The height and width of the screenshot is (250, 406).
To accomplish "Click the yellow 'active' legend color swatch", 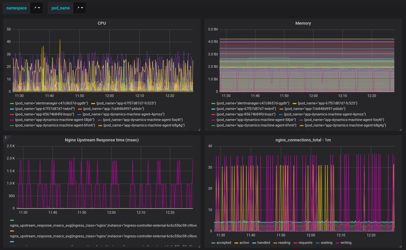I will [x=236, y=243].
